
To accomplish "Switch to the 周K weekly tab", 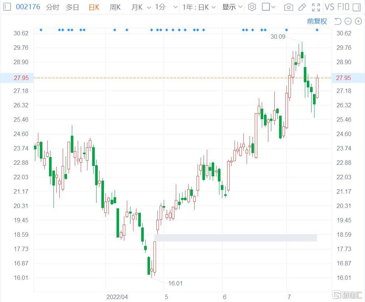I will (x=115, y=7).
